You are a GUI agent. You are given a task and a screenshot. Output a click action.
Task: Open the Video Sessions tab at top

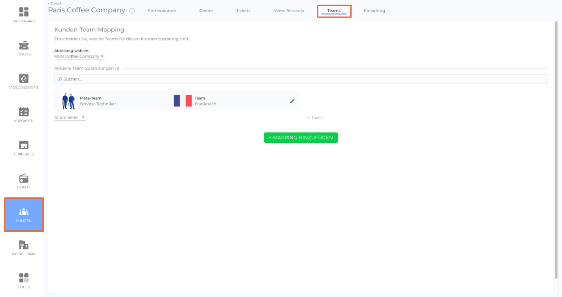coord(289,10)
